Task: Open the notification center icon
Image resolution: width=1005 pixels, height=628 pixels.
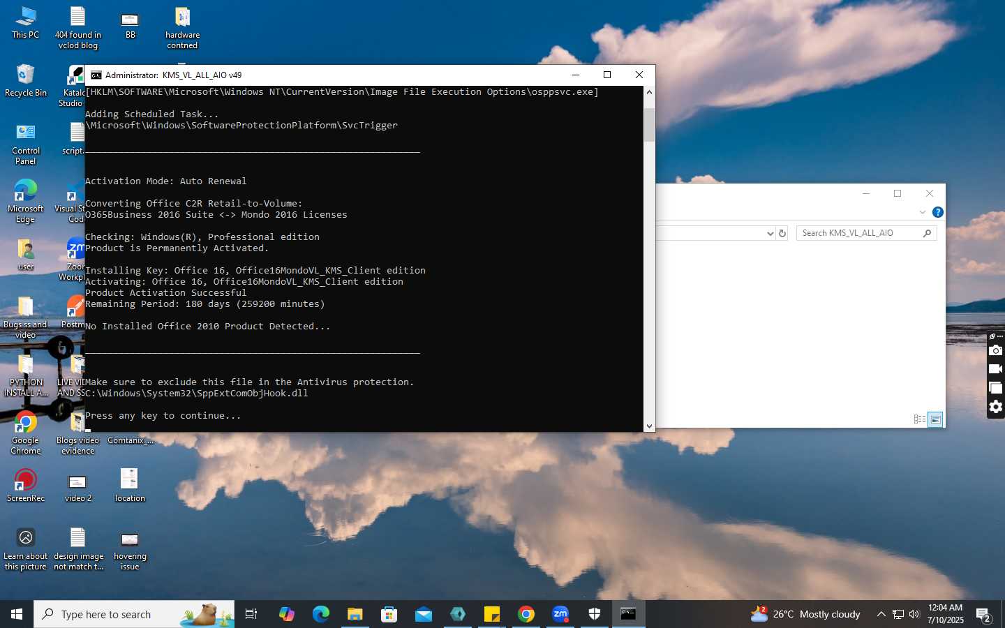Action: 984,615
